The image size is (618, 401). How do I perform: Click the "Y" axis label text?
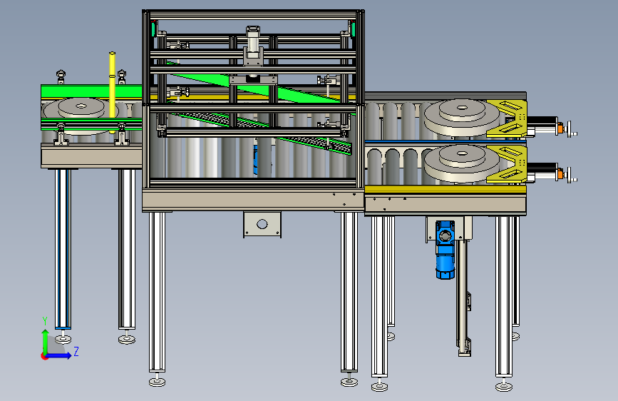(x=45, y=321)
